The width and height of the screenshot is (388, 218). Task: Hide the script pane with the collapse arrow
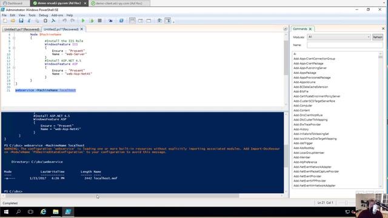[286, 29]
